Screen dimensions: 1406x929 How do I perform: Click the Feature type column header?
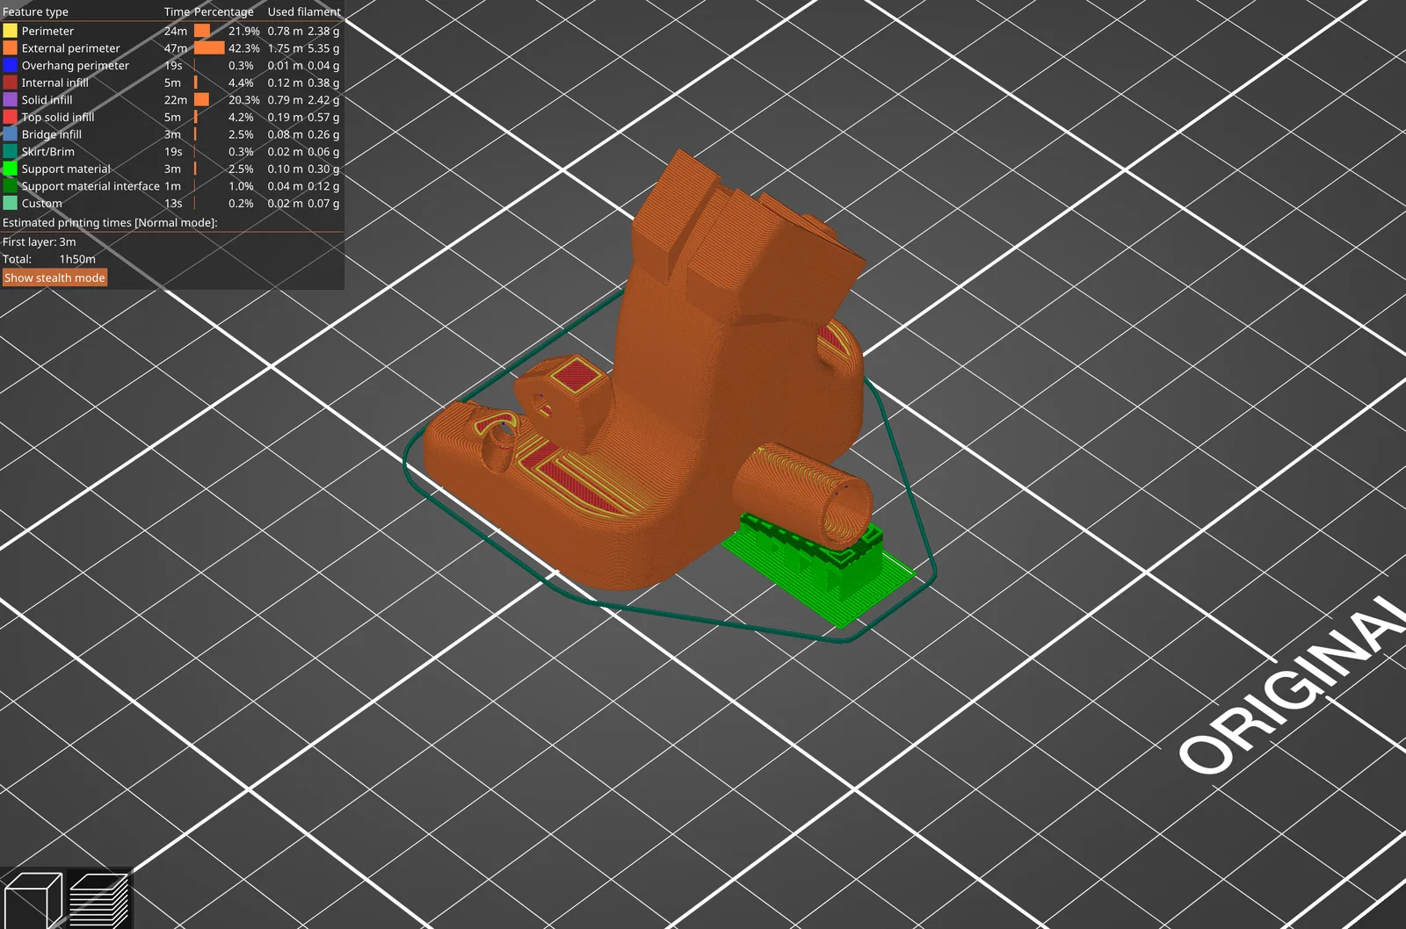click(x=35, y=11)
